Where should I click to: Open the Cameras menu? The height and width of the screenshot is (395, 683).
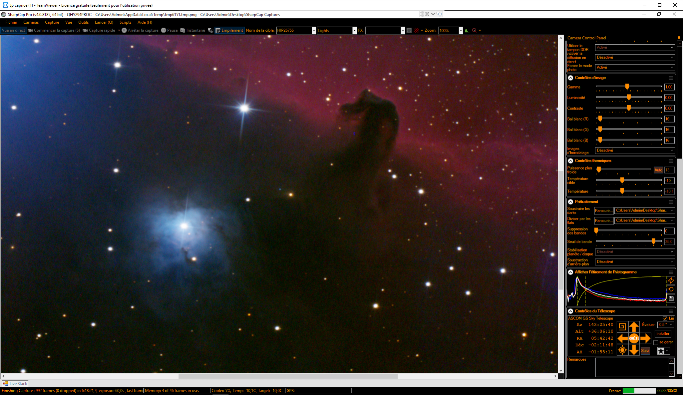tap(31, 22)
